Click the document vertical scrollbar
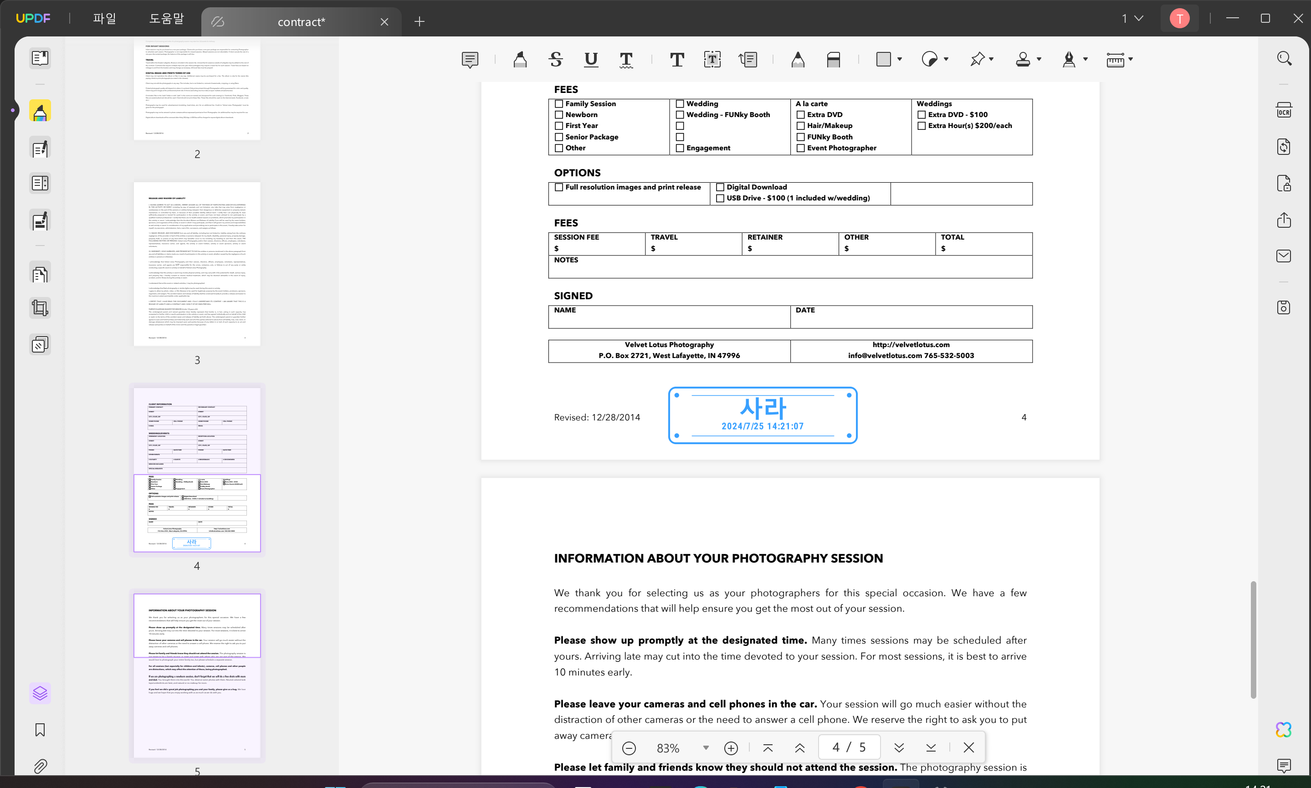Image resolution: width=1311 pixels, height=788 pixels. [1253, 640]
